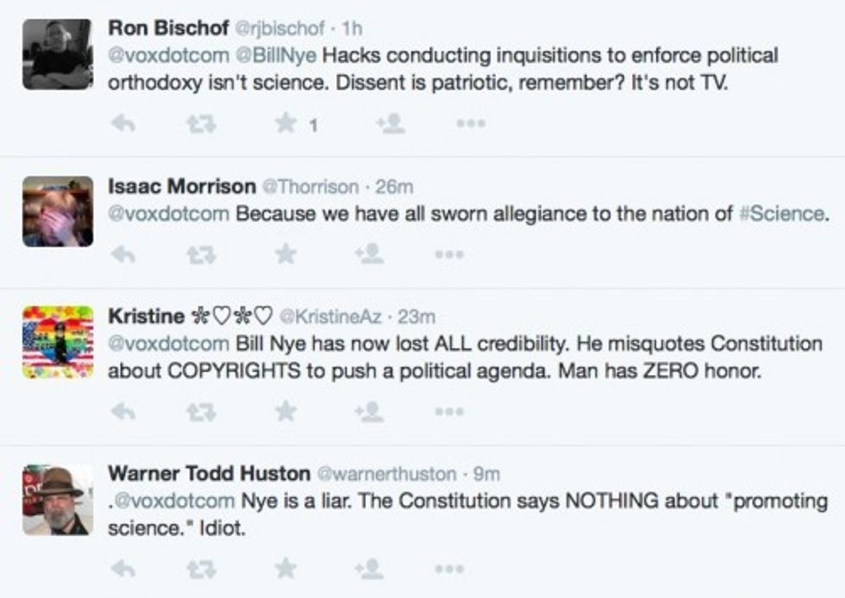The height and width of the screenshot is (598, 845).
Task: Favorite Ron Bischof's tweet with star
Action: pyautogui.click(x=286, y=125)
